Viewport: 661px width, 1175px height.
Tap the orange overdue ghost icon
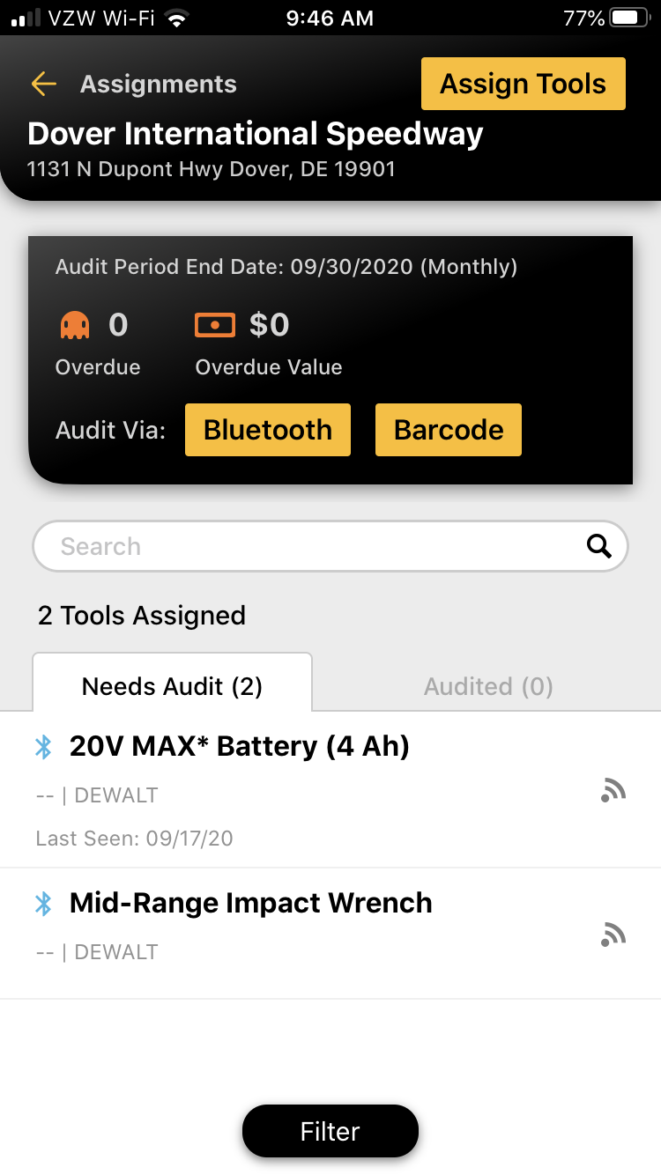75,326
